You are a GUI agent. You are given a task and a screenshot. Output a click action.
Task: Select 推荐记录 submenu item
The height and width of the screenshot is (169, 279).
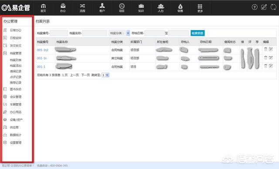tap(16, 83)
